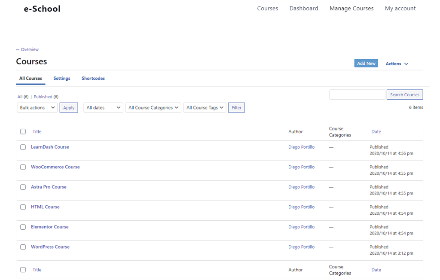This screenshot has width=440, height=280.
Task: Focus the course search input field
Action: coord(357,94)
